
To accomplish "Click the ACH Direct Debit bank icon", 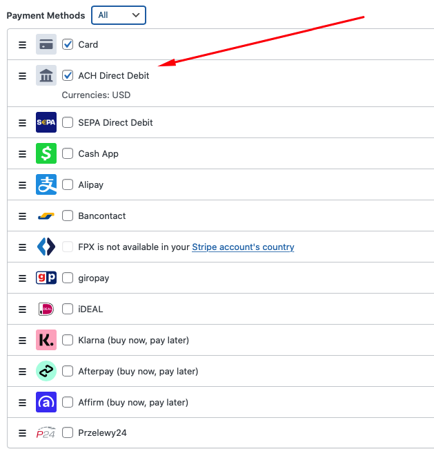I will (46, 75).
